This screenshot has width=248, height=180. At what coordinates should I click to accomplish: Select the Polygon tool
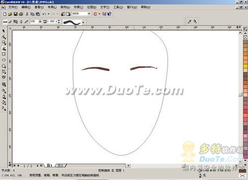(3, 66)
